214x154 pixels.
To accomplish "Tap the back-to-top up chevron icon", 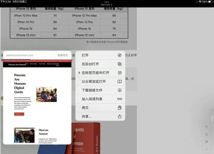I will click(x=207, y=149).
